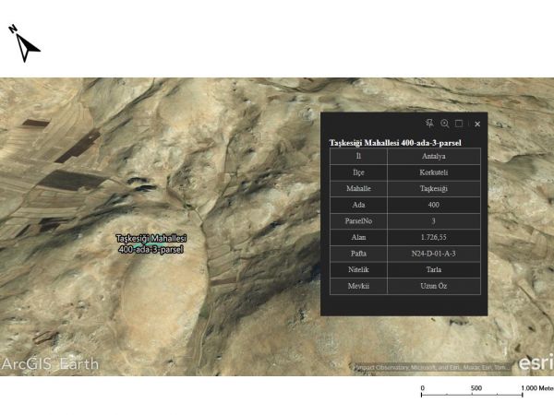Click the Nitelik value Tarla
The image size is (554, 415).
(434, 269)
